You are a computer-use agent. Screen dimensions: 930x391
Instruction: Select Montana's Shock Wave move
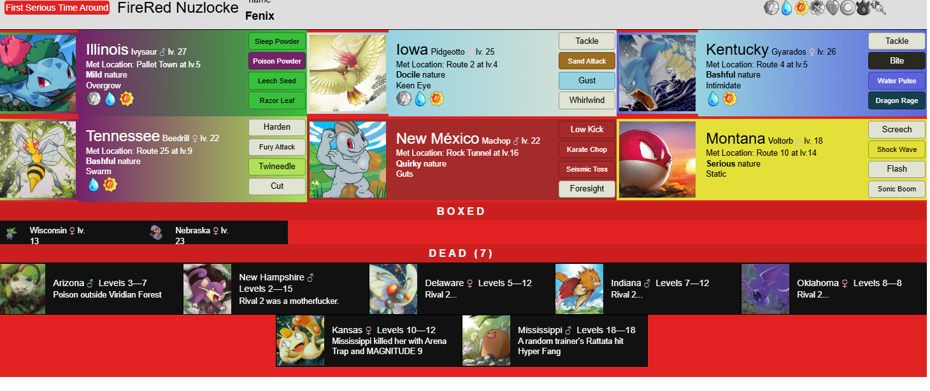897,149
